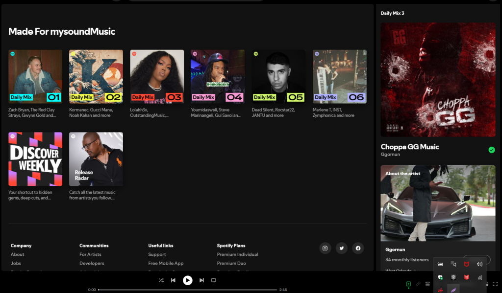Image resolution: width=502 pixels, height=293 pixels.
Task: Click Lolahh3x, OutstandingMusic description text
Action: point(149,113)
